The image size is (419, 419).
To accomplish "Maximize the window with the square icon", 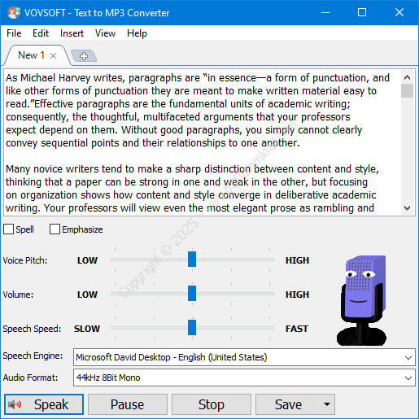I will pos(362,12).
